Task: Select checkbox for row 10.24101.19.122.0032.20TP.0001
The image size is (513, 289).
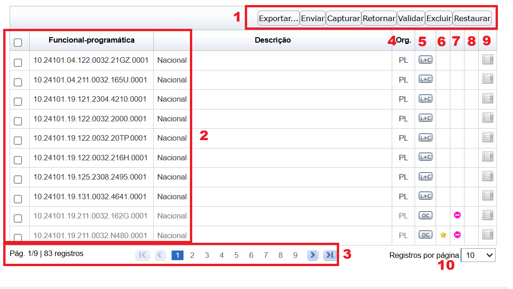Action: [18, 141]
